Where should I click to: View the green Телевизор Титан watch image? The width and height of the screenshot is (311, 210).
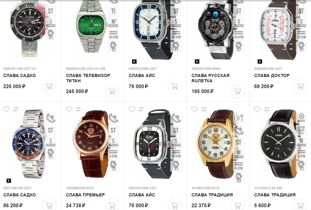(91, 27)
